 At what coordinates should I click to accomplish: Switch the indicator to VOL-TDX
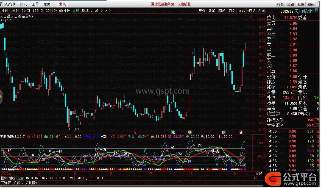tap(55, 178)
